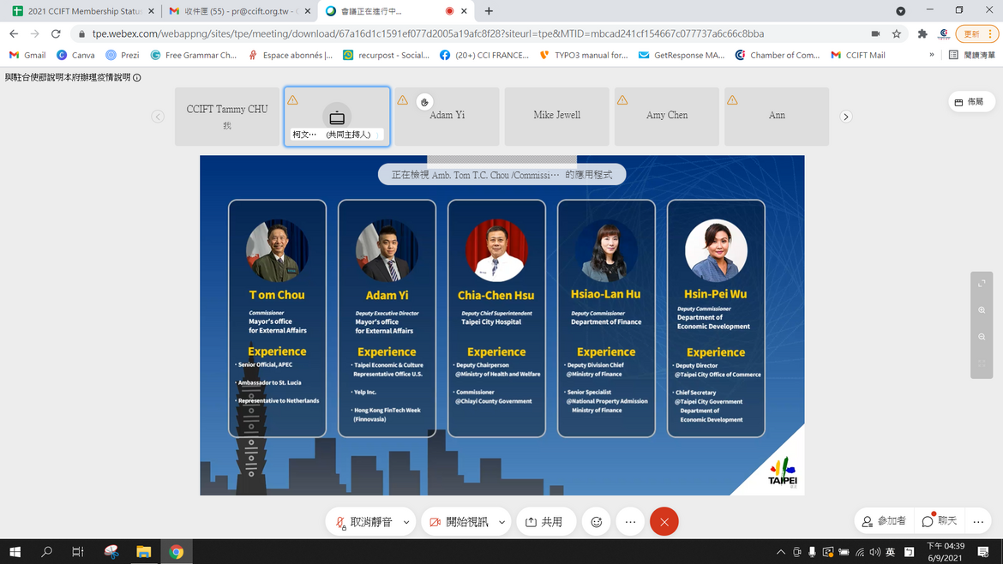1003x564 pixels.
Task: Open the 佈局 layout options
Action: click(969, 102)
